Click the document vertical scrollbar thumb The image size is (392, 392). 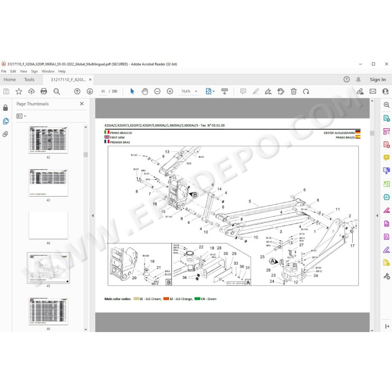tap(372, 133)
